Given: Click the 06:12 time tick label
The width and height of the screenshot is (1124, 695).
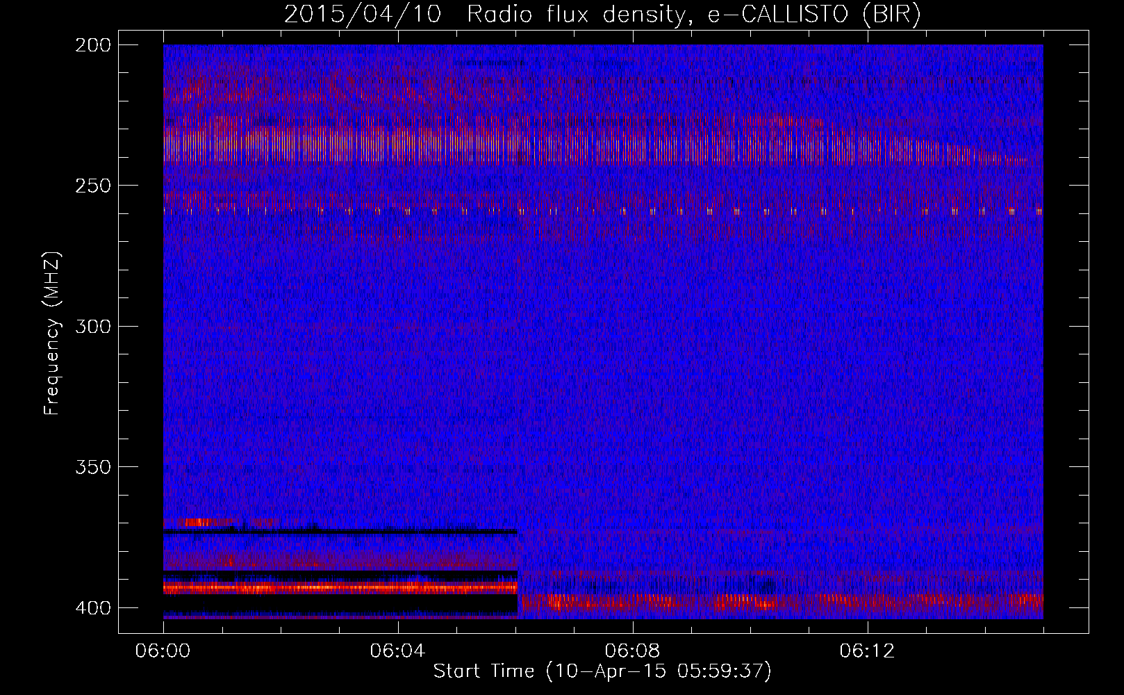Looking at the screenshot, I should 867,651.
